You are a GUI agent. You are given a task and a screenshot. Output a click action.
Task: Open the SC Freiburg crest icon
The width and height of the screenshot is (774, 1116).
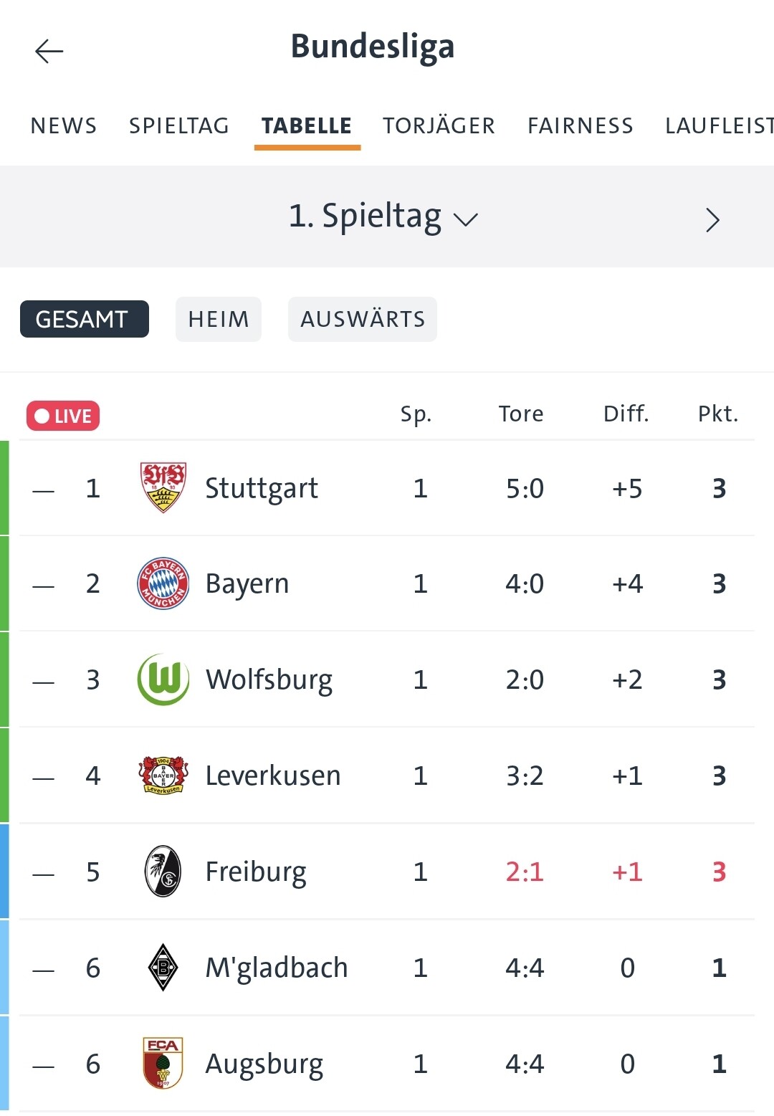[x=163, y=871]
